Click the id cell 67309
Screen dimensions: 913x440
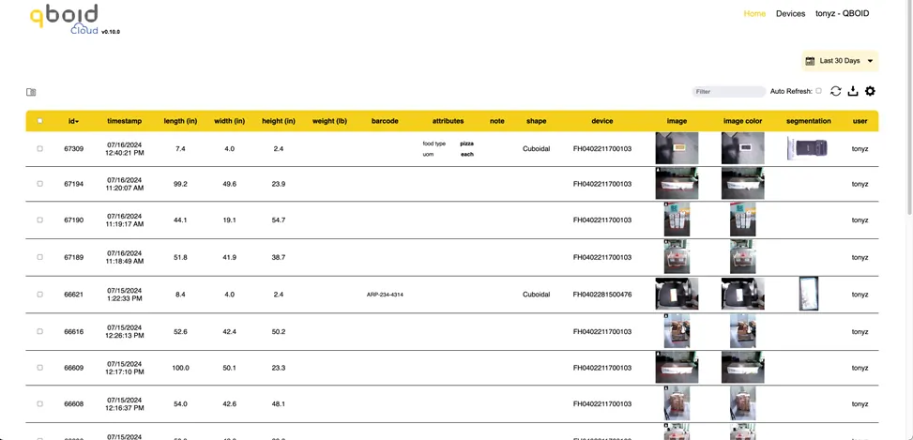(73, 148)
